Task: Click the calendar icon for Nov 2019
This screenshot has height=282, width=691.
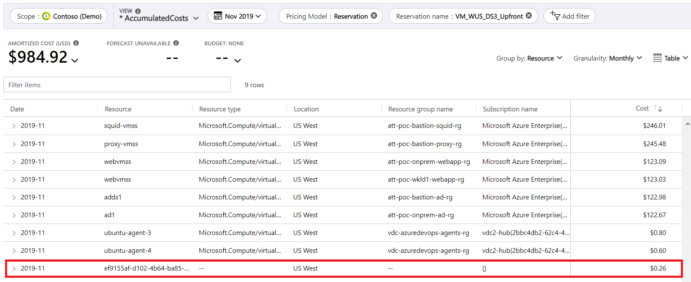Action: click(x=218, y=16)
